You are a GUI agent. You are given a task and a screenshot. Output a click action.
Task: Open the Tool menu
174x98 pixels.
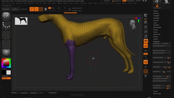(112, 3)
